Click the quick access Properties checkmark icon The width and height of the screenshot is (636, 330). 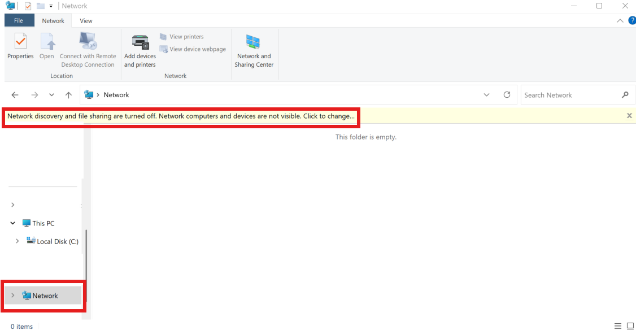(x=28, y=6)
